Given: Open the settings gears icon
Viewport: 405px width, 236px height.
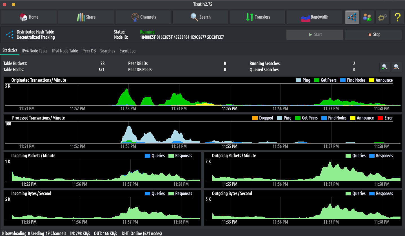Looking at the screenshot, I should coord(382,17).
